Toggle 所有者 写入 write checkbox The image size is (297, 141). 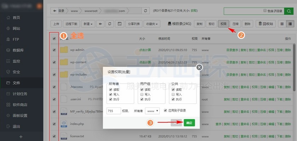point(110,94)
